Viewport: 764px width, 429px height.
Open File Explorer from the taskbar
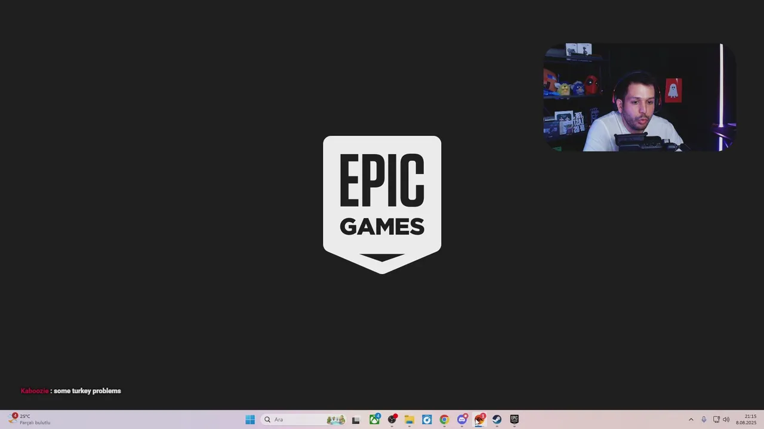click(409, 419)
